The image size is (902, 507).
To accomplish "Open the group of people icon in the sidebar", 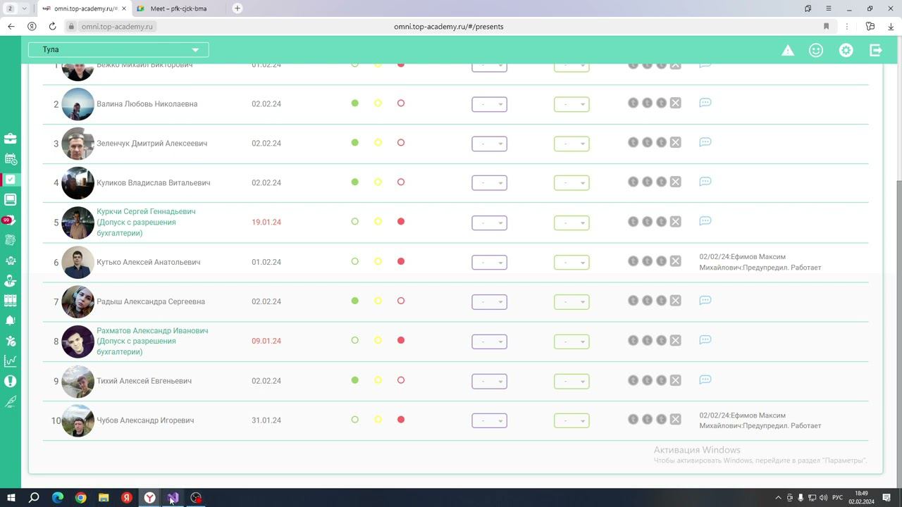I will pos(11,261).
